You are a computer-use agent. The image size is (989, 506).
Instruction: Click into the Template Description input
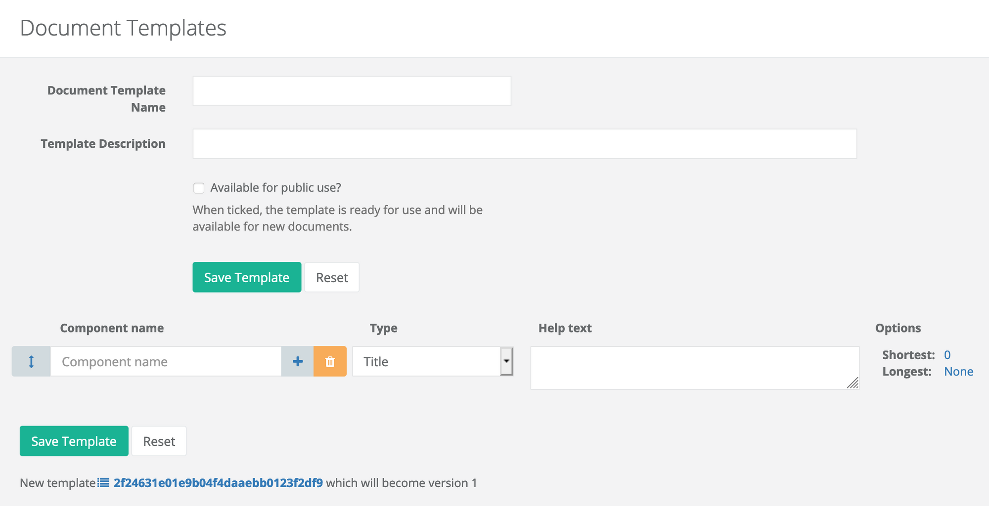click(x=524, y=144)
